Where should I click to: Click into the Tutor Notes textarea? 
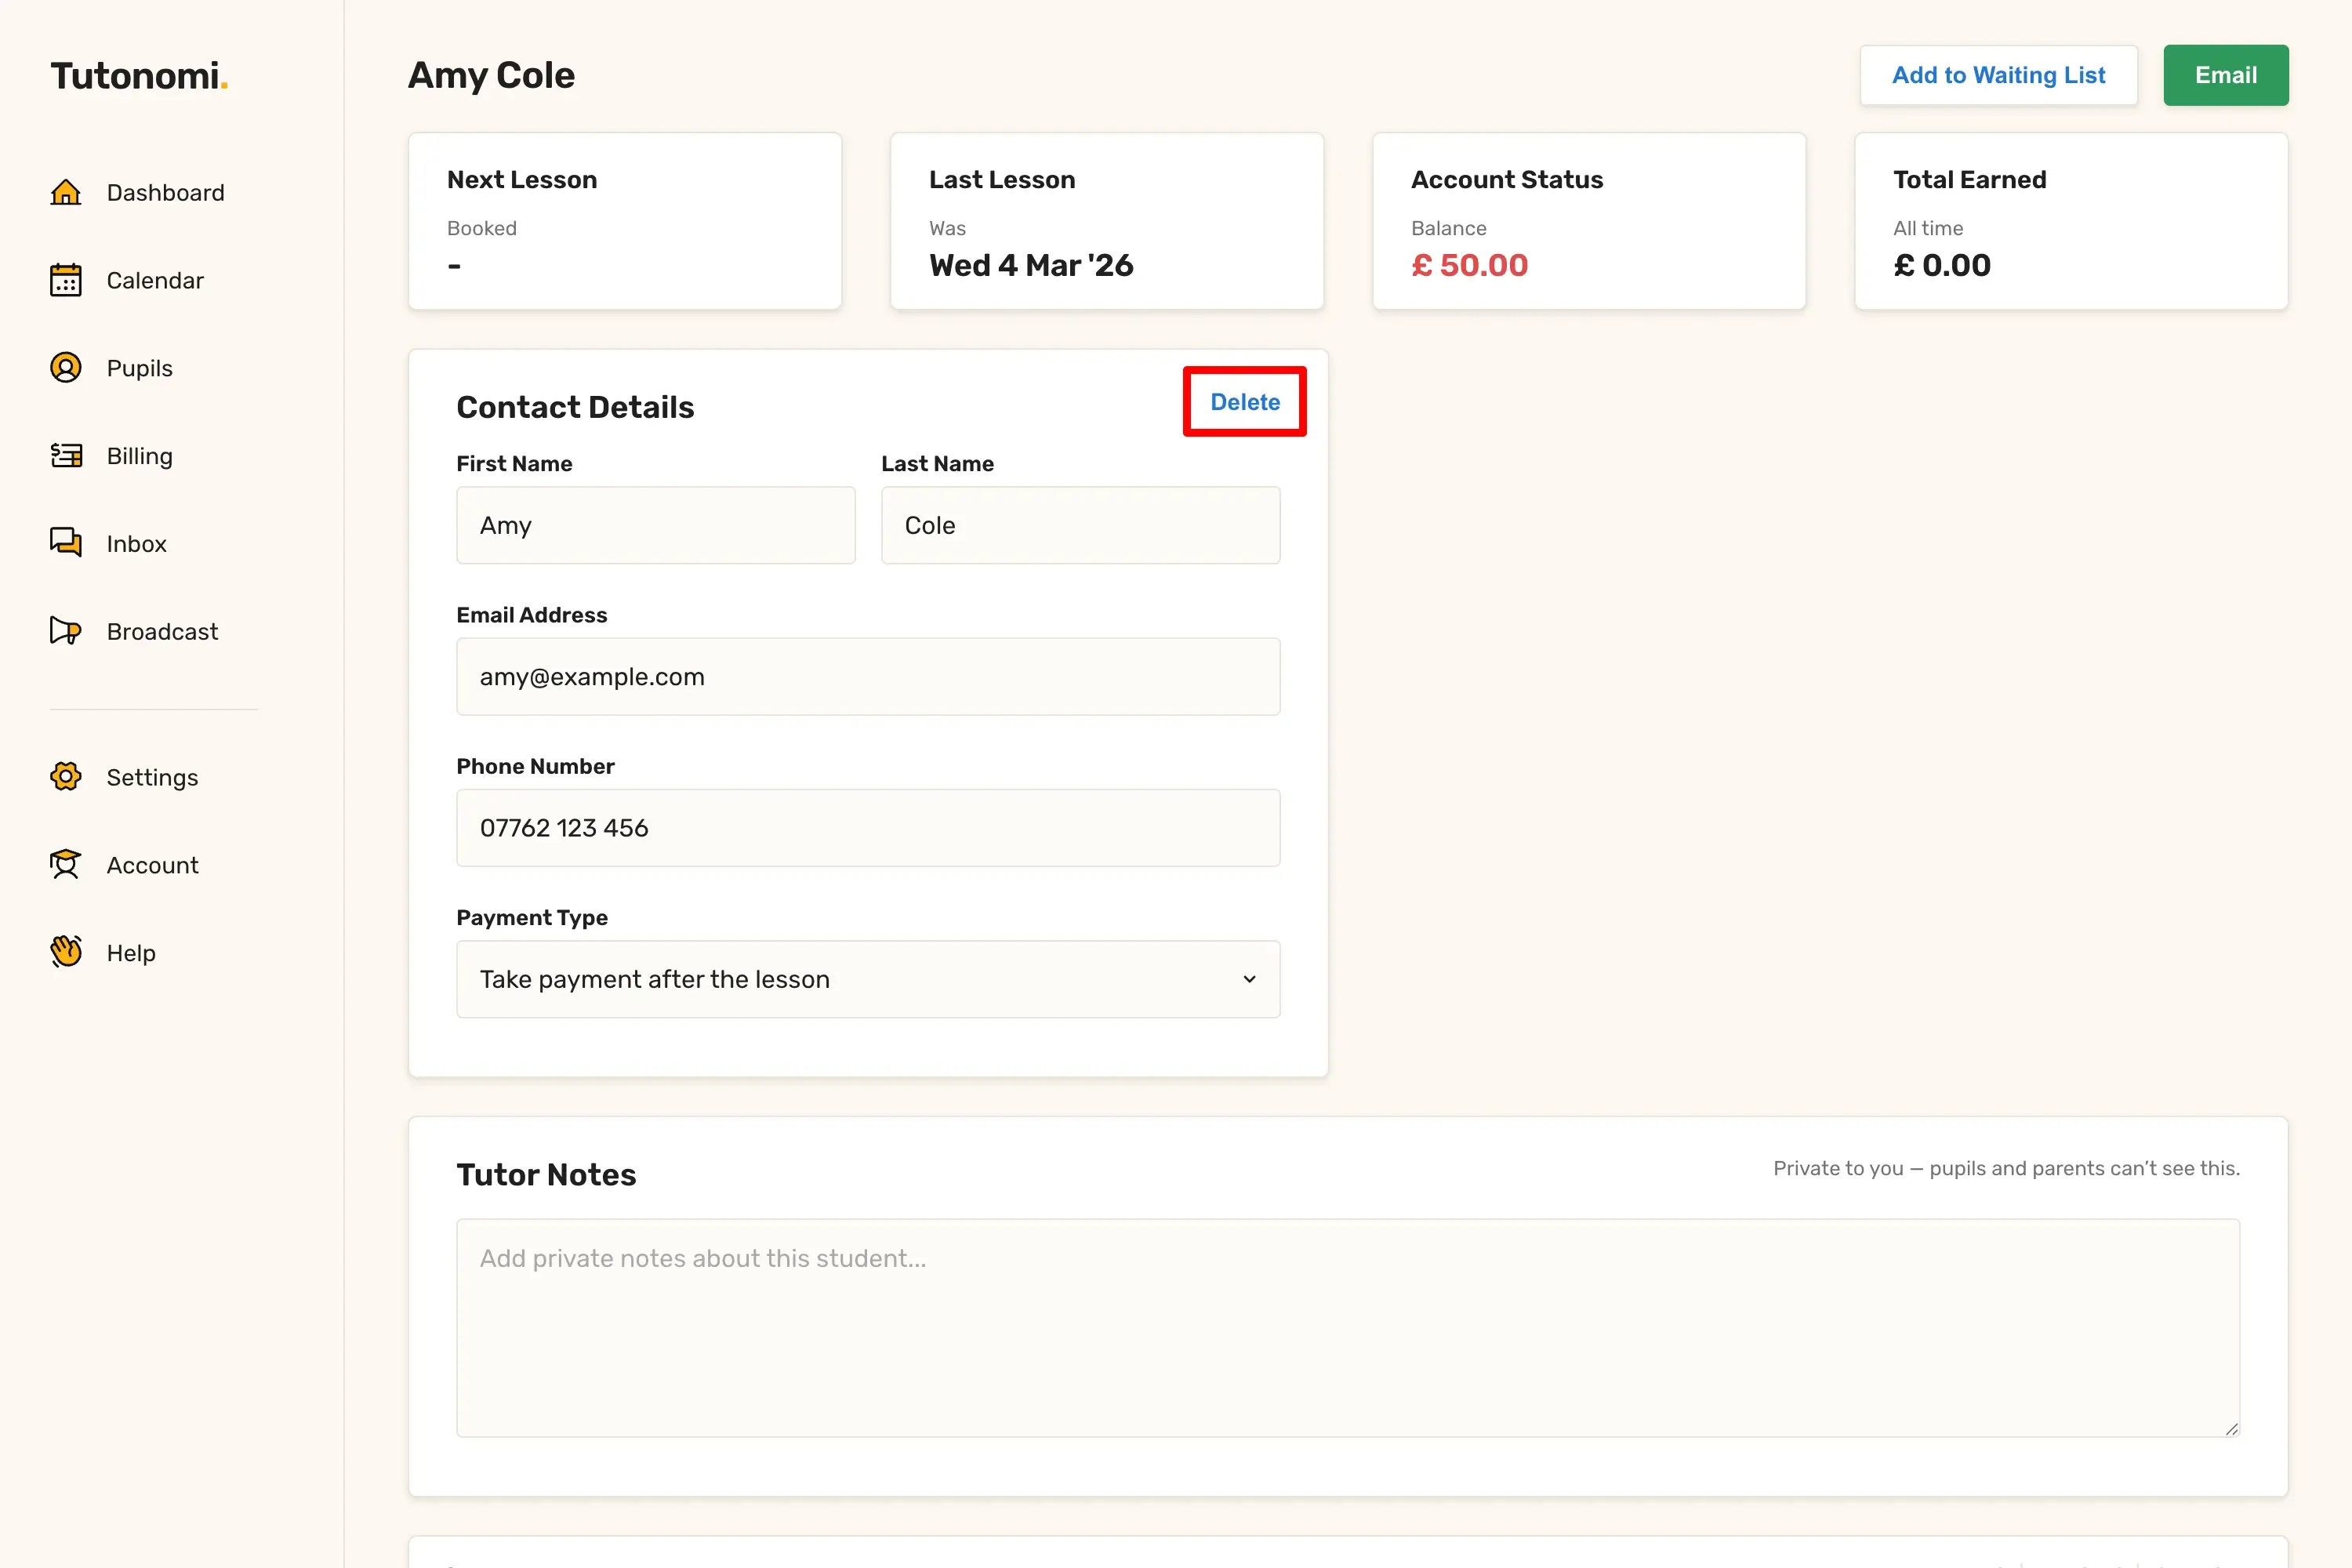click(x=1347, y=1327)
